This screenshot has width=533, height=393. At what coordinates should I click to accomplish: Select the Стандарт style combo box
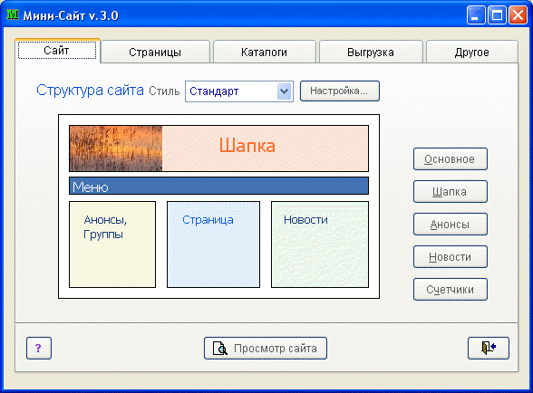(239, 91)
